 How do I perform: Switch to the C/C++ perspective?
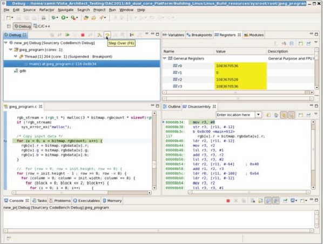42,27
